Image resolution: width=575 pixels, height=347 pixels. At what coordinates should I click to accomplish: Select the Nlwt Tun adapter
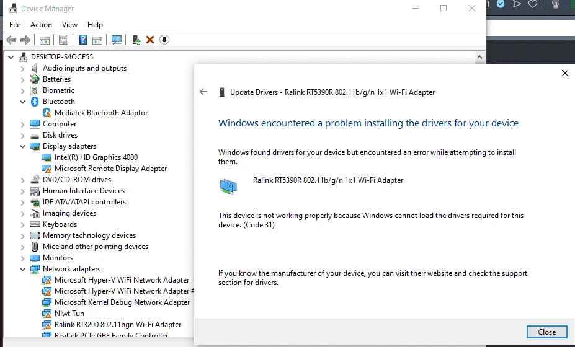pos(69,314)
